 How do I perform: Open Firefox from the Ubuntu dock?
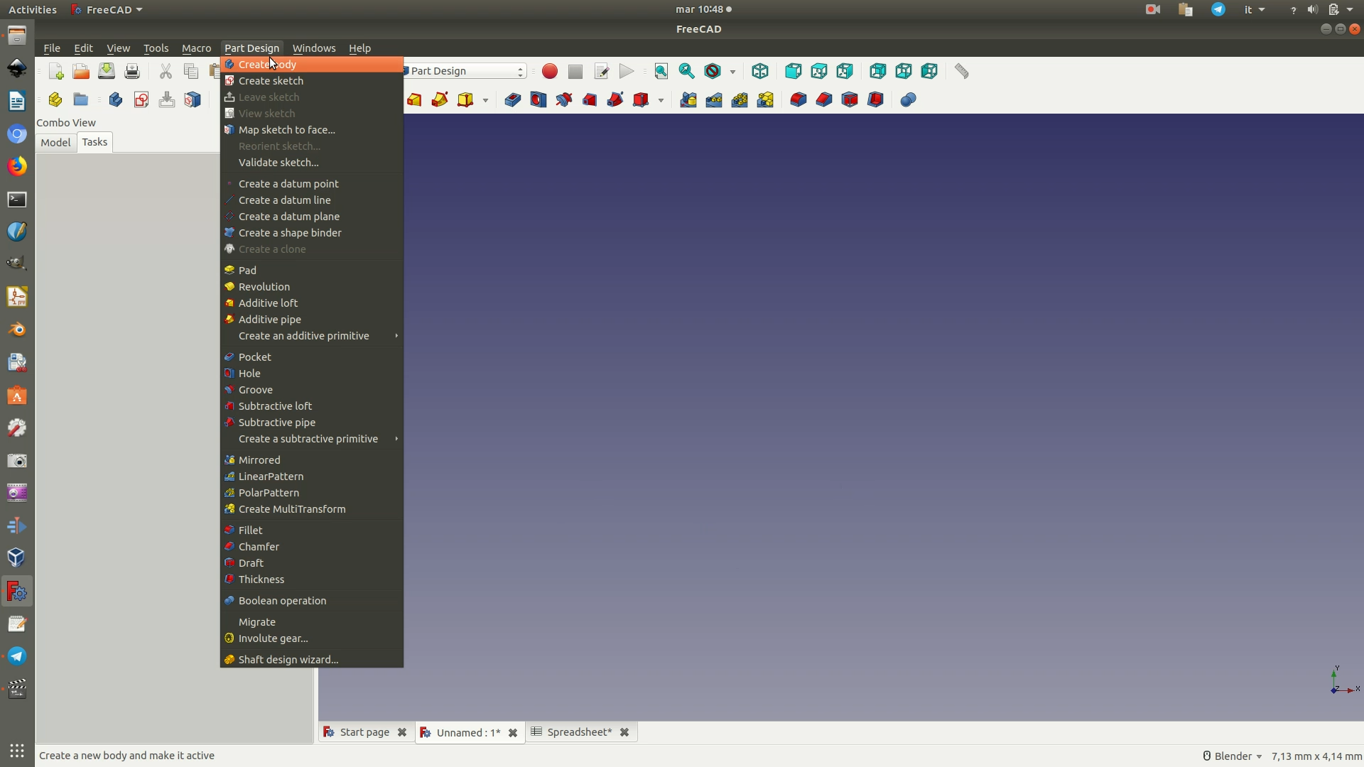coord(17,166)
